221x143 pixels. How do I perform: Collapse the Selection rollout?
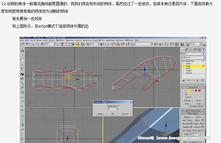point(193,87)
